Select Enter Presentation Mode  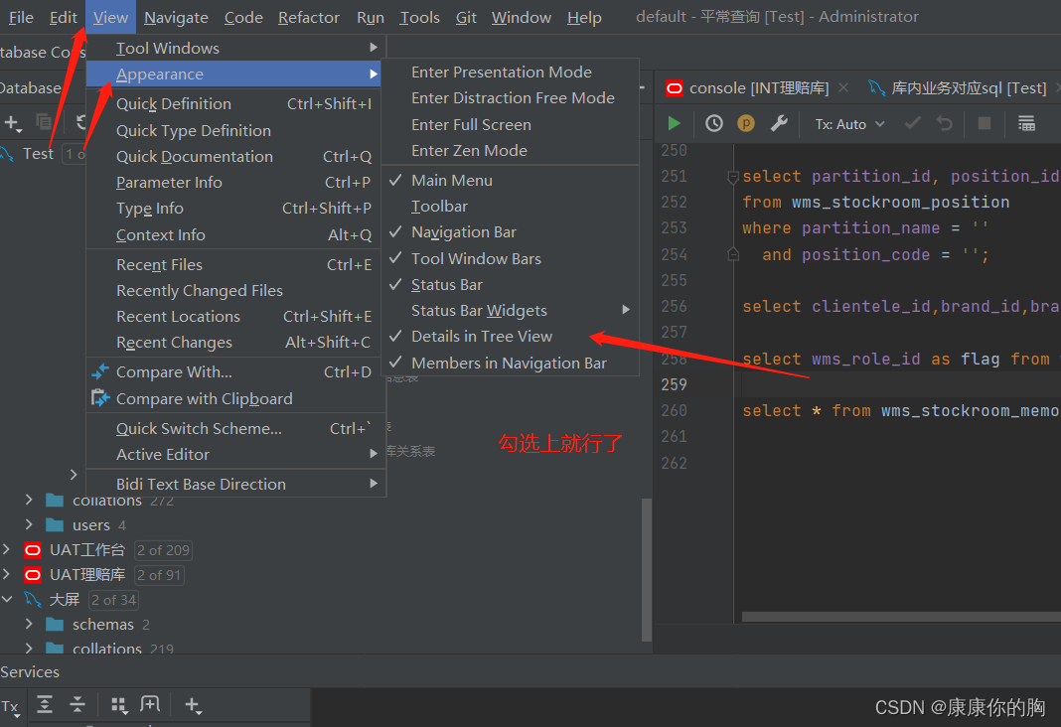click(x=501, y=72)
